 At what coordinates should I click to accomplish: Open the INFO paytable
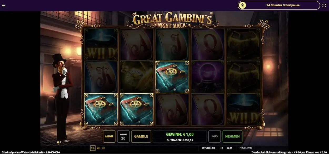(215, 136)
